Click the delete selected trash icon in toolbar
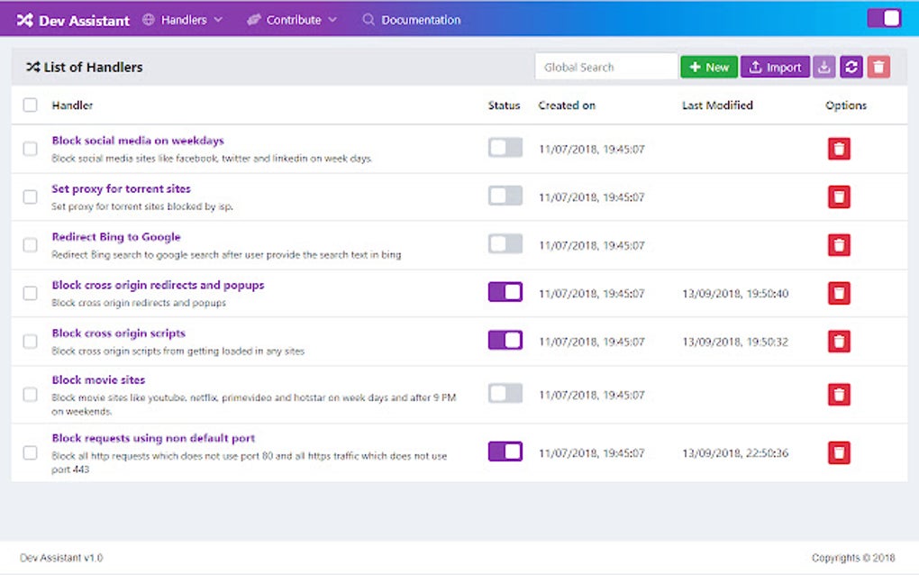 pos(878,67)
